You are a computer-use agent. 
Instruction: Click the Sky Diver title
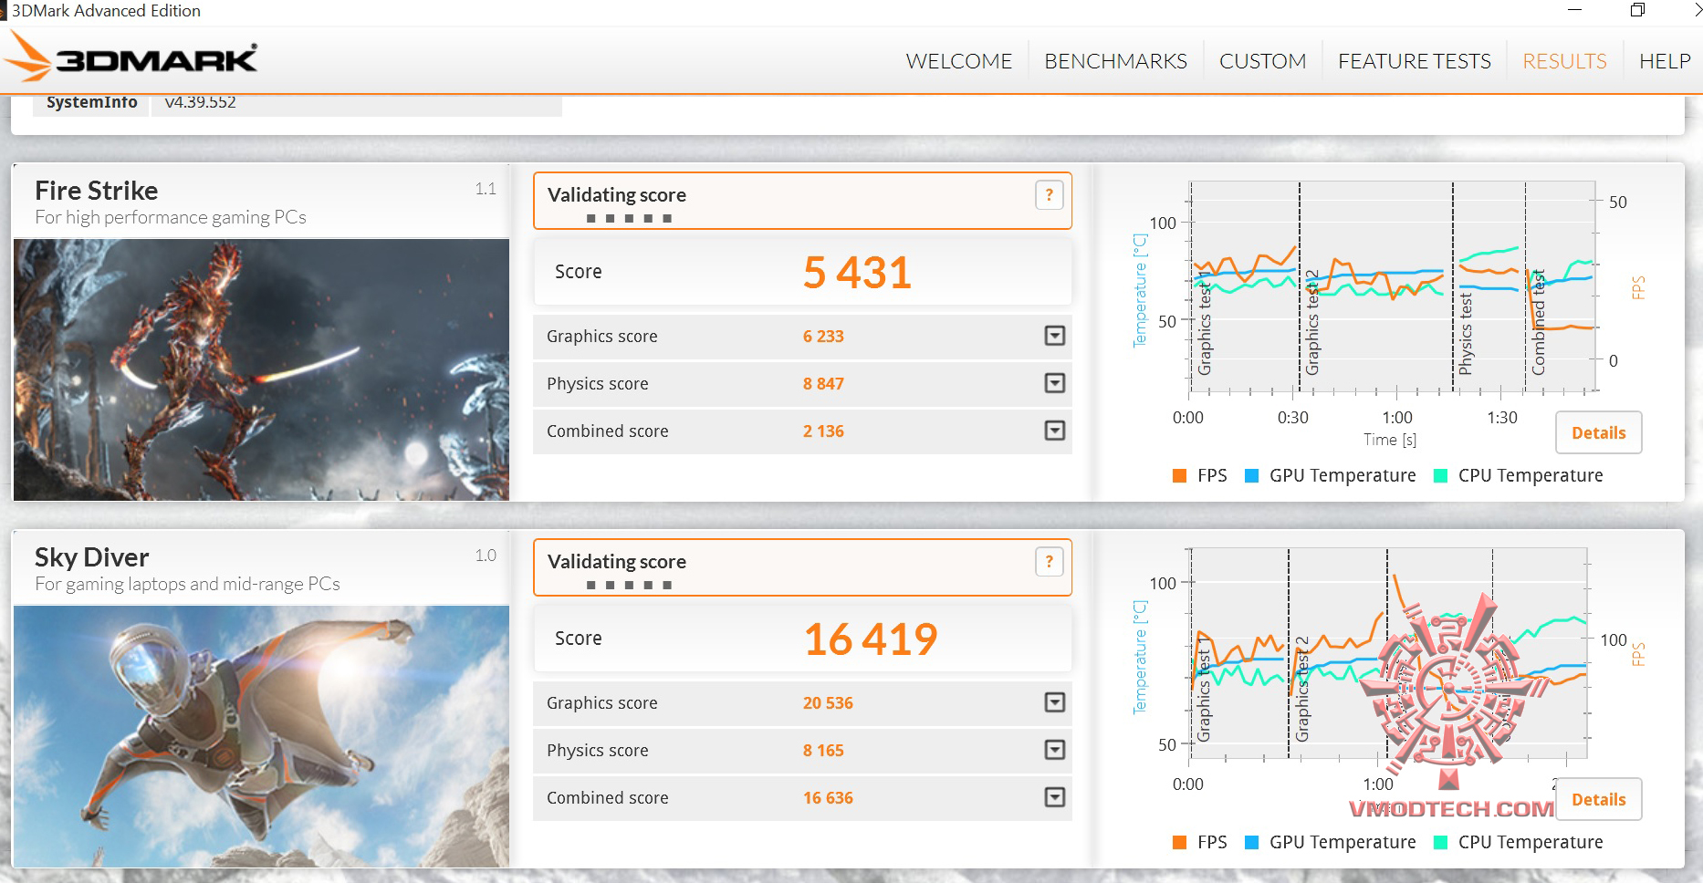pyautogui.click(x=92, y=557)
